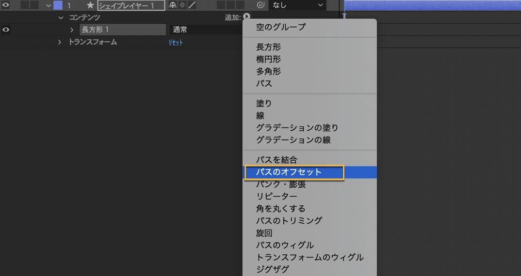Viewport: 521px width, 276px height.
Task: Click the 追加 add arrow button
Action: tap(246, 16)
